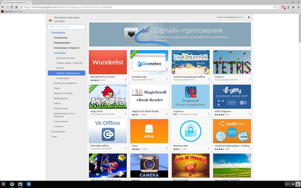Bookmark this page with the star icon

278,7
